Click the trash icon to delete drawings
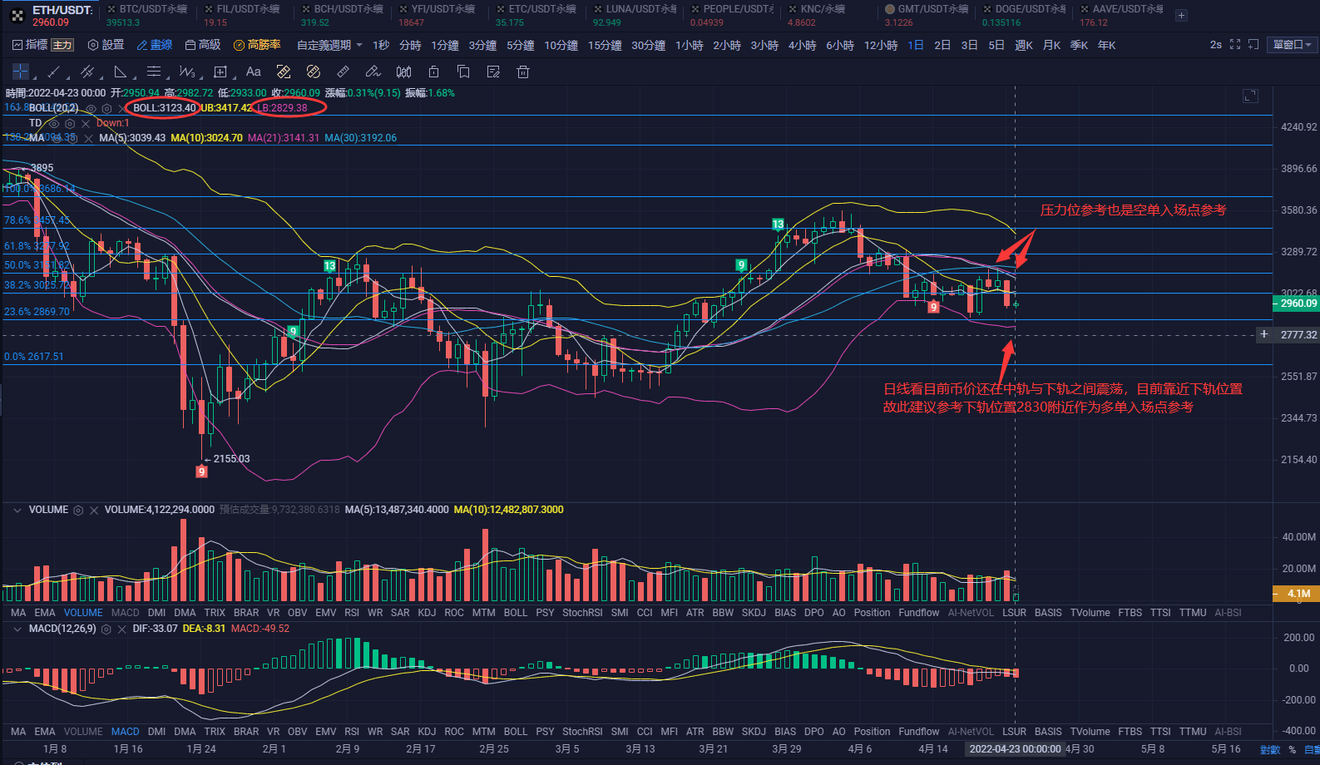 click(x=523, y=72)
